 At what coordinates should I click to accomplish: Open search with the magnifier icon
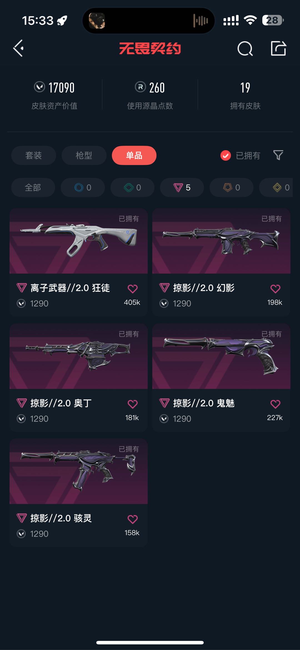pos(245,49)
